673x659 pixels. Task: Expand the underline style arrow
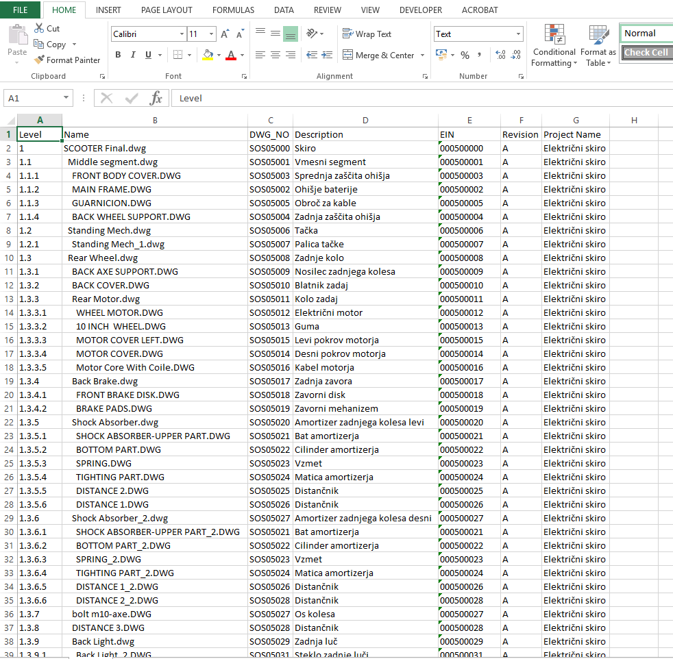click(x=160, y=55)
